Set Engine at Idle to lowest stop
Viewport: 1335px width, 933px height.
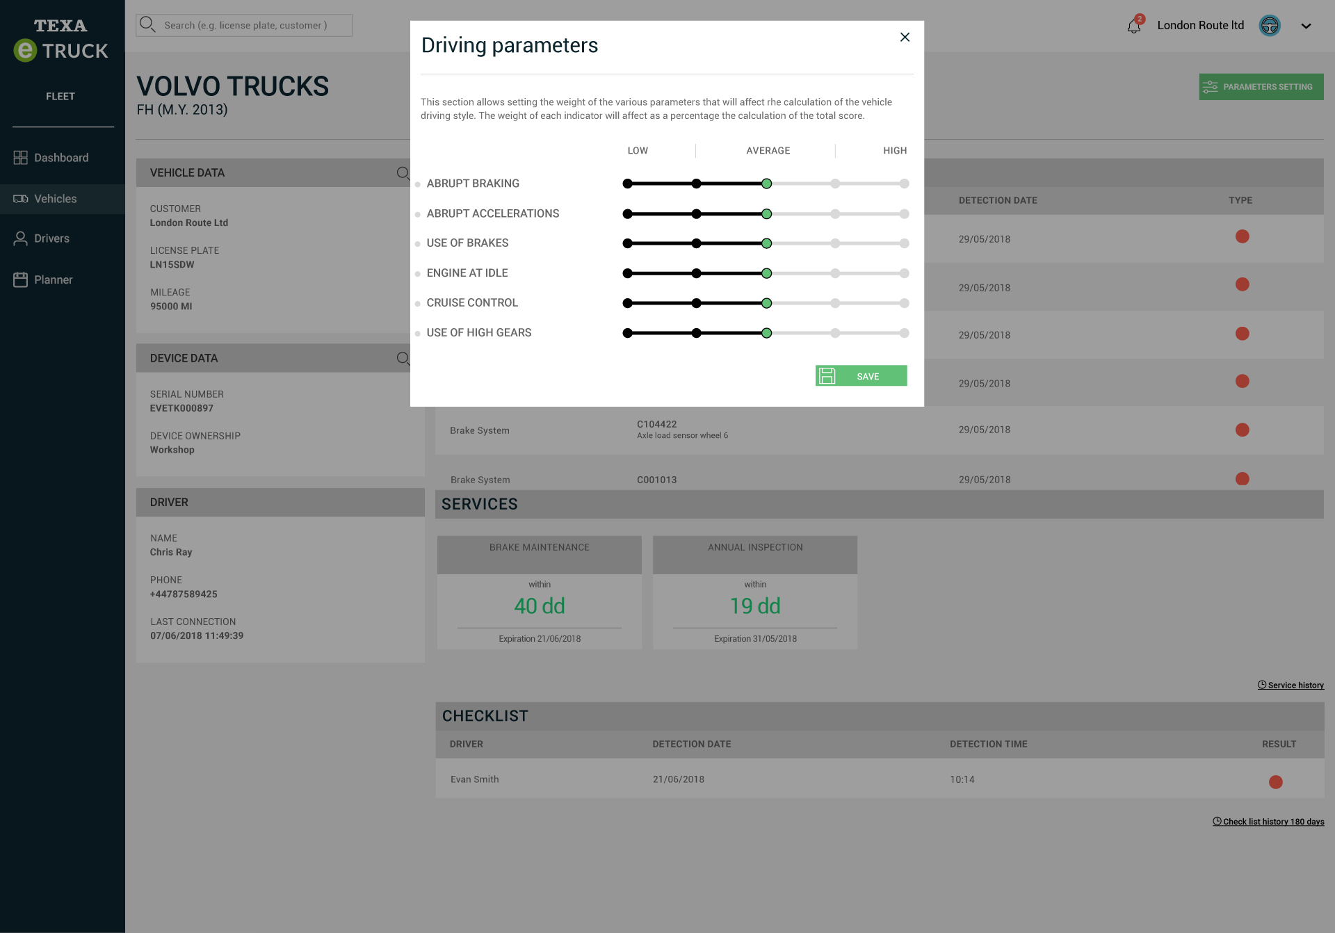[628, 273]
